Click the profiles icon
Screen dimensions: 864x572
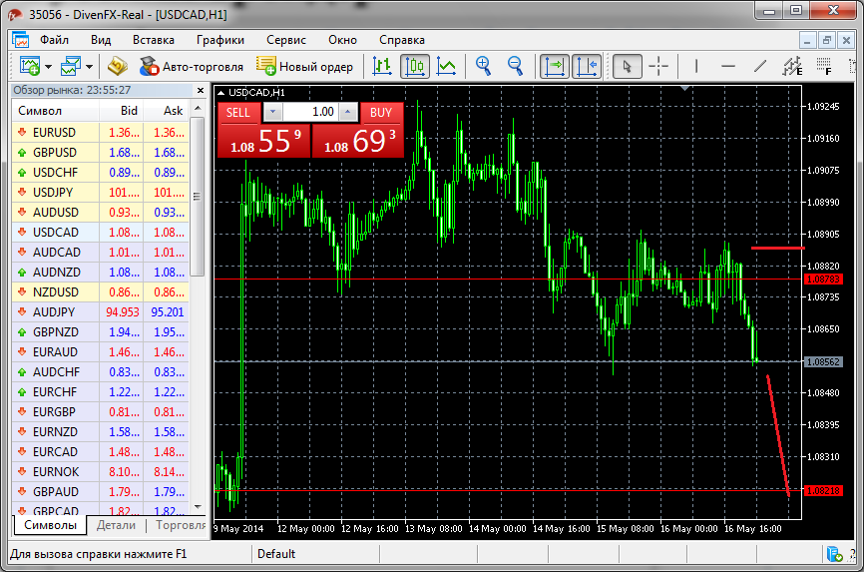click(71, 66)
